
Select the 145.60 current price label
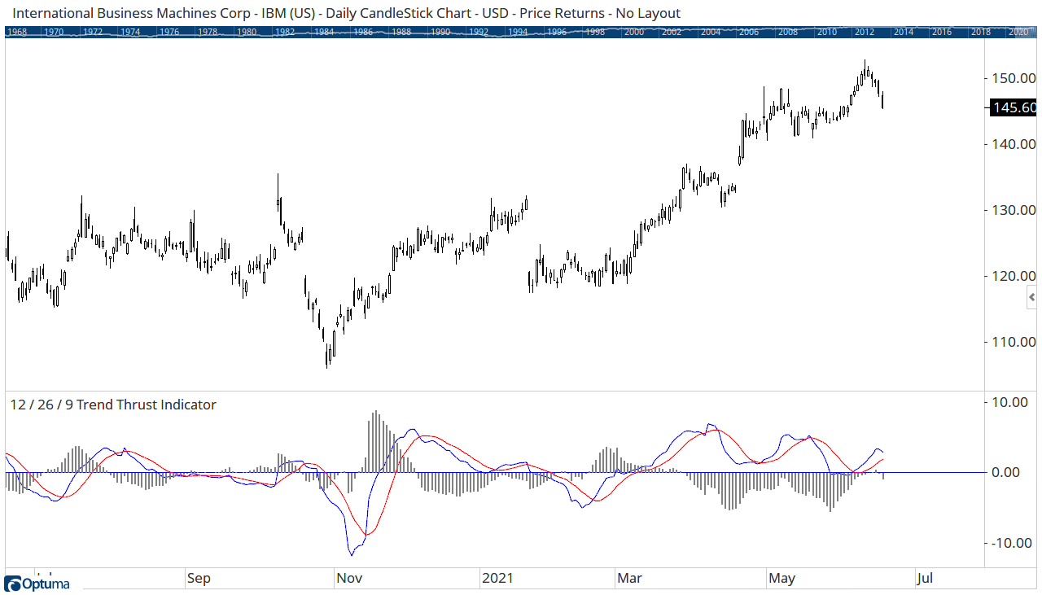(1013, 107)
